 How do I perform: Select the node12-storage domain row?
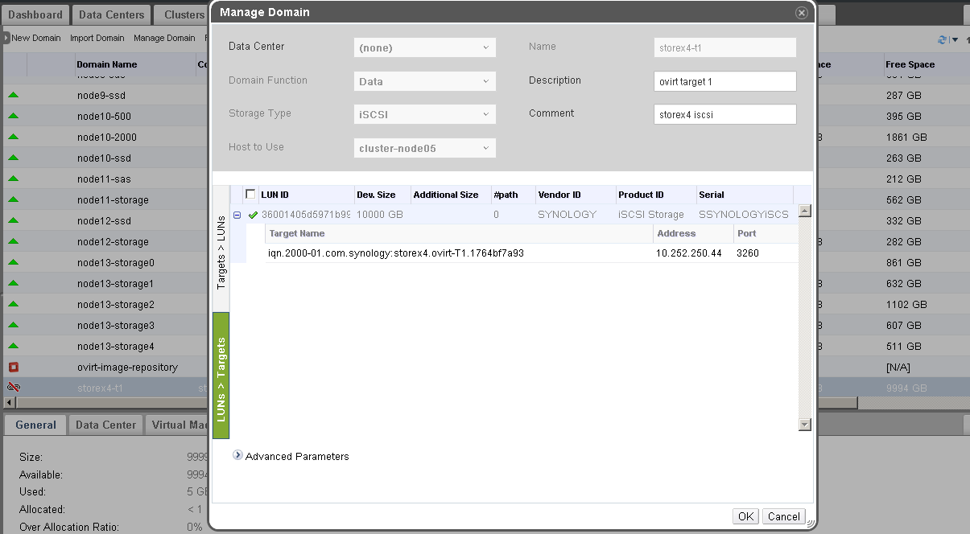tap(113, 242)
